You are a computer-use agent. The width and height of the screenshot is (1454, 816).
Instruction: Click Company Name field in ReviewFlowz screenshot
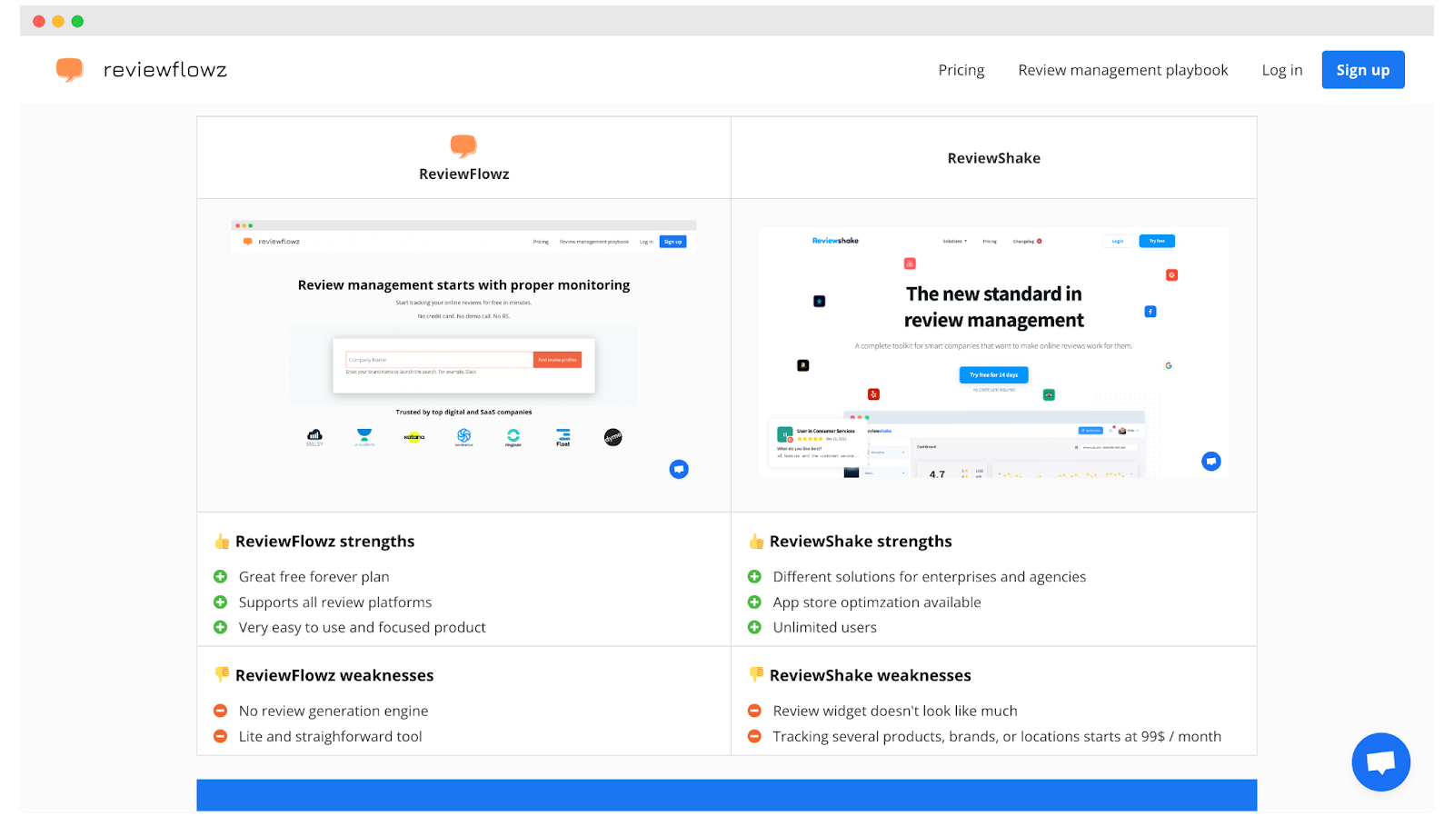[x=439, y=360]
